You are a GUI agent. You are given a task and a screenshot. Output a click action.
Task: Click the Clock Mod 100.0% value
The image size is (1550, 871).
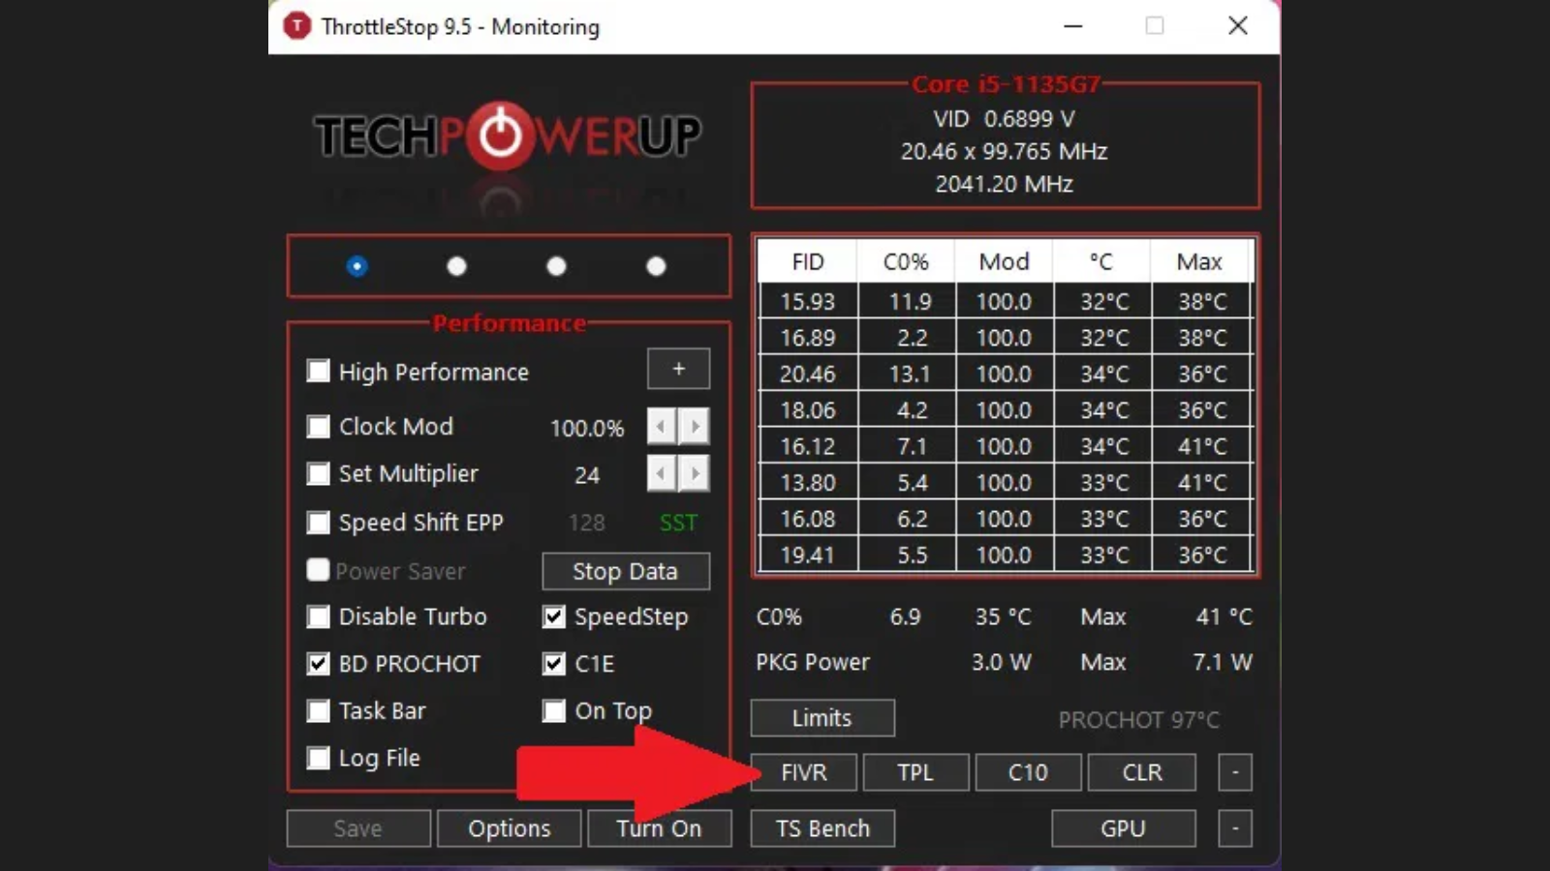click(x=587, y=428)
